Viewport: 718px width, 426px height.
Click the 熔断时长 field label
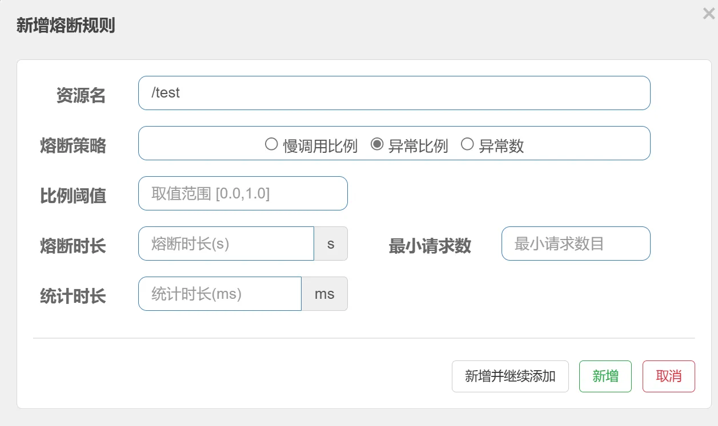click(x=73, y=246)
